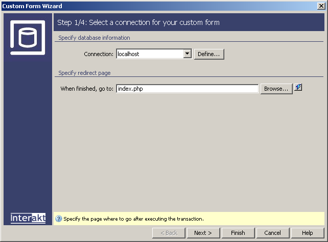Open the Help button
Image resolution: width=328 pixels, height=242 pixels.
[307, 233]
